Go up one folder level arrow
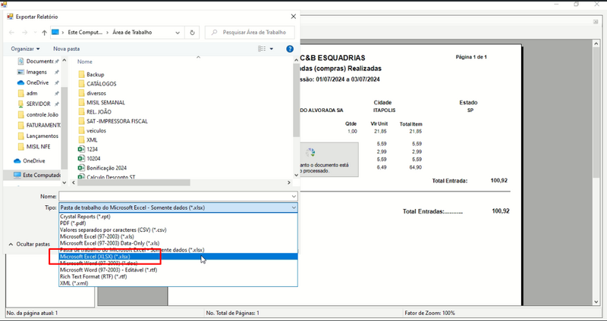Viewport: 607px width, 321px height. pos(44,33)
